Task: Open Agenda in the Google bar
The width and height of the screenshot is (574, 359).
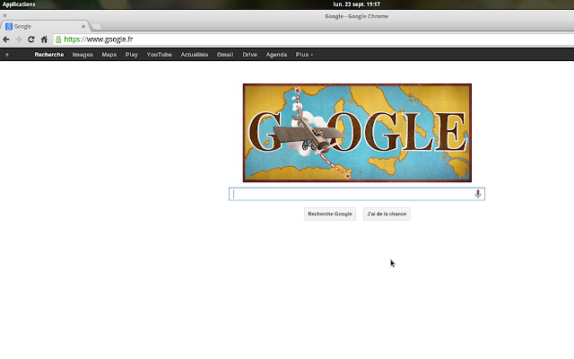Action: (x=276, y=55)
